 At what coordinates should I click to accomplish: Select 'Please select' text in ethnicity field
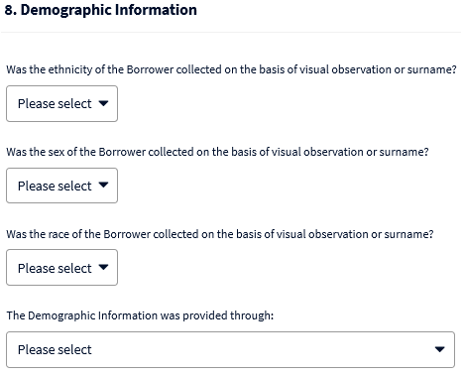pyautogui.click(x=55, y=103)
